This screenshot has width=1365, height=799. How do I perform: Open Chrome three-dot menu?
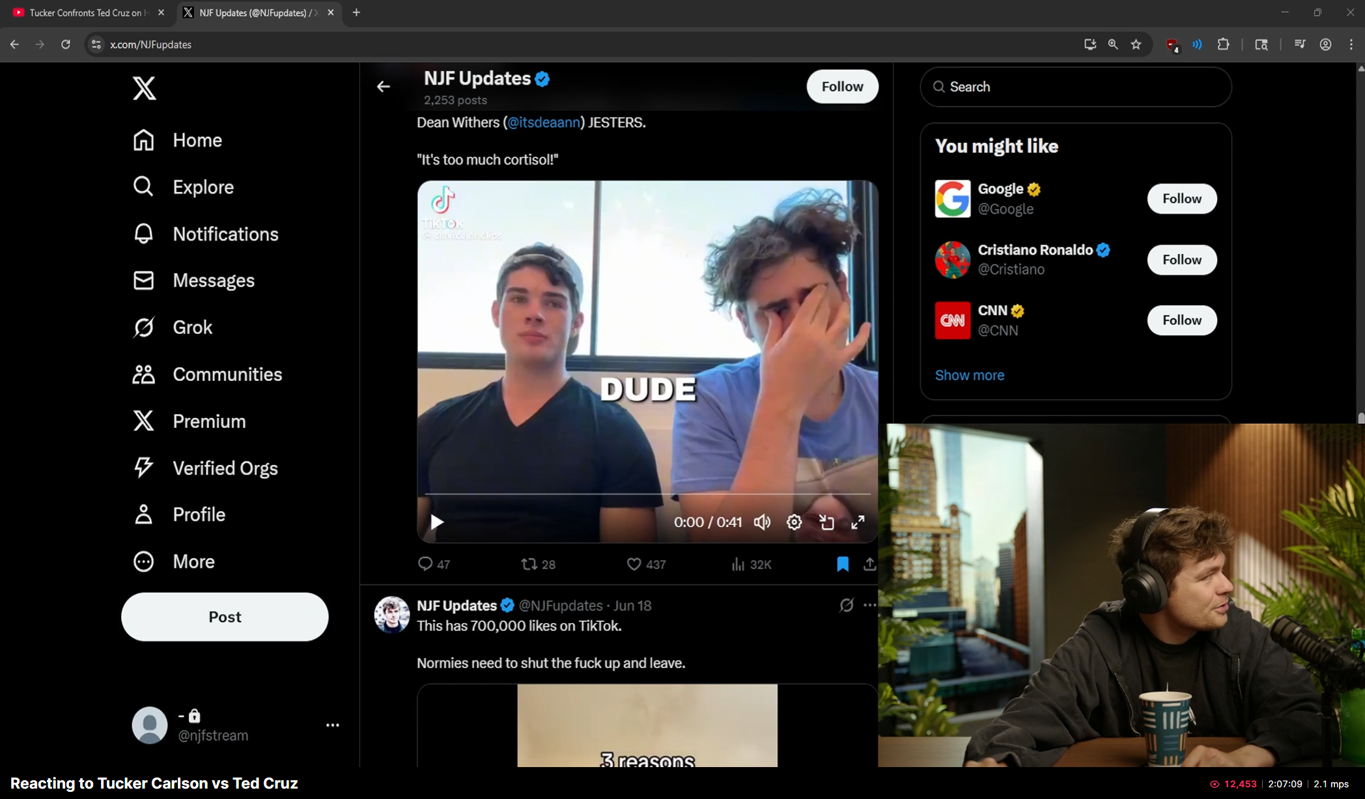[1351, 44]
